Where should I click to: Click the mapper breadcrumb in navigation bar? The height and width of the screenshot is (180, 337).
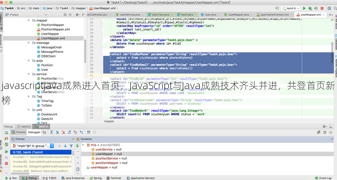coord(79,8)
